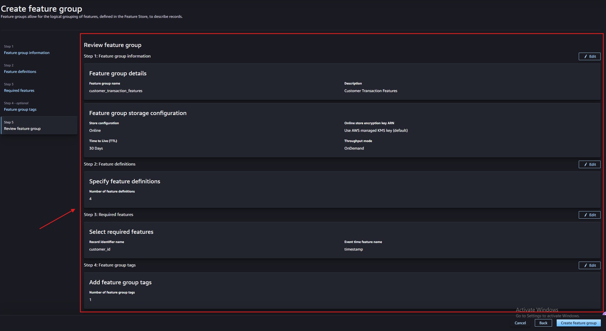606x331 pixels.
Task: Click the Customer Transaction Features description text
Action: [371, 91]
